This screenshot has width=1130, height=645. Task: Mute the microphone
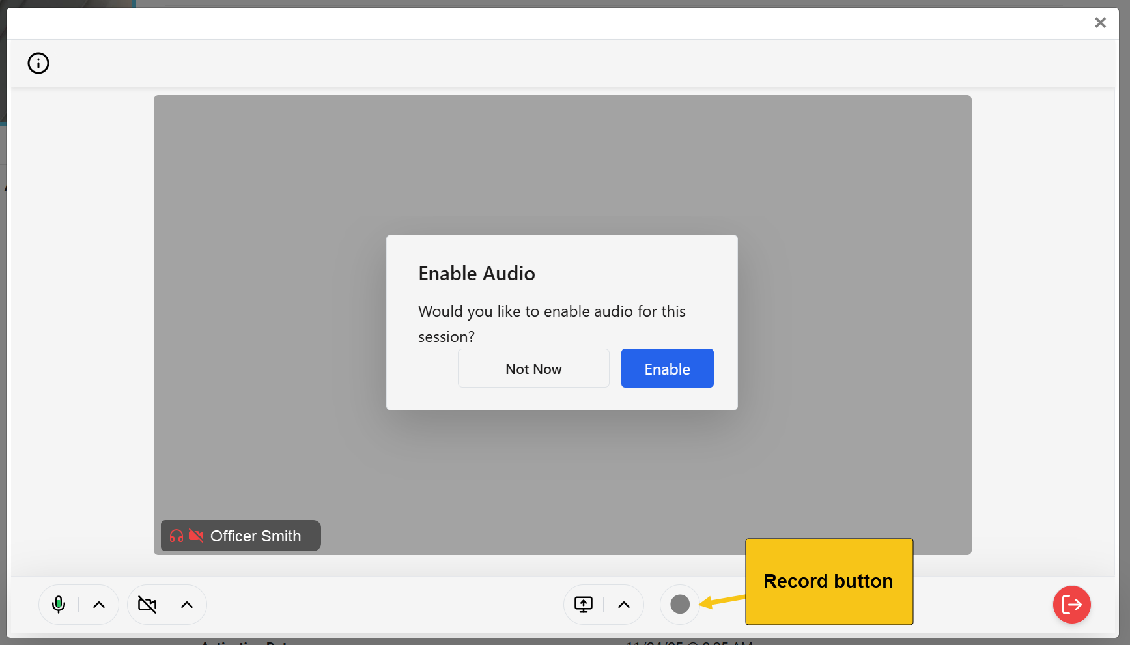coord(59,605)
